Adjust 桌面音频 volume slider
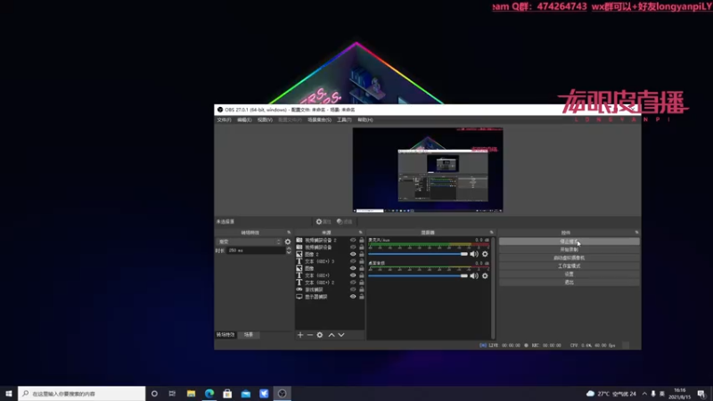 pos(418,276)
